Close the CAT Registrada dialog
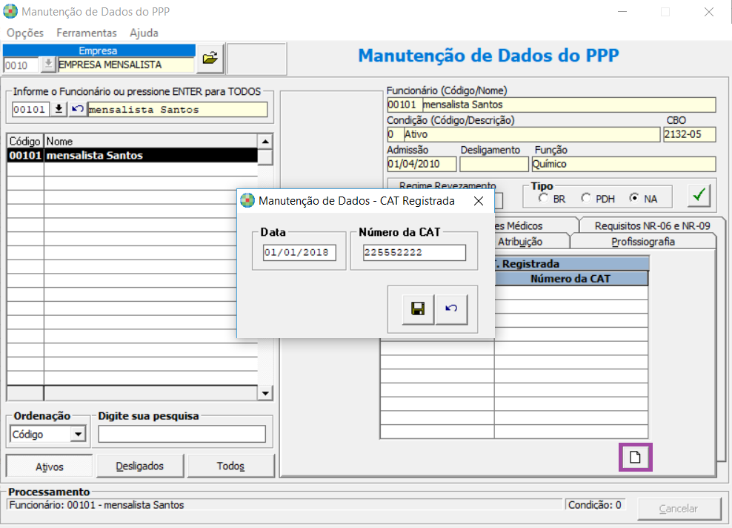Viewport: 732px width, 528px height. (479, 201)
